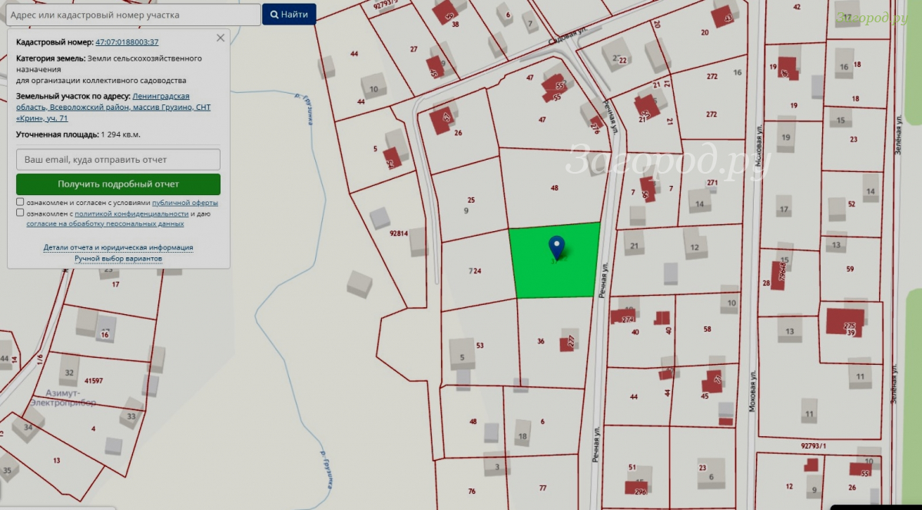Click the red building labeled 296
The width and height of the screenshot is (922, 510).
coord(636,487)
